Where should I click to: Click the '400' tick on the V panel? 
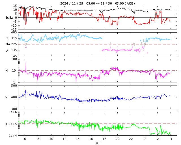(14, 97)
